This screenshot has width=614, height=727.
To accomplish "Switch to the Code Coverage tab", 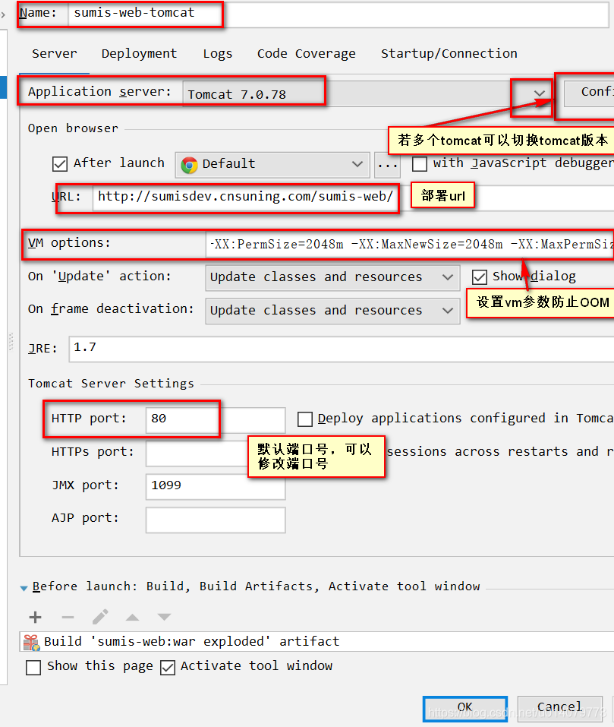I will [x=306, y=54].
